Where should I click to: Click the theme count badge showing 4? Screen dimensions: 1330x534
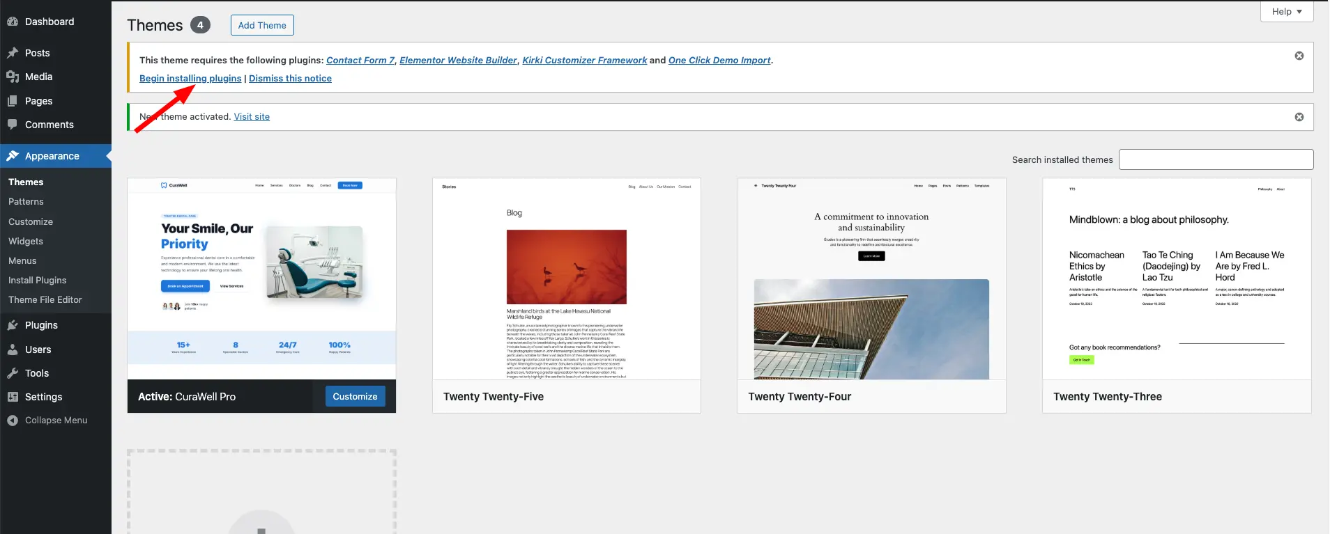click(x=200, y=25)
